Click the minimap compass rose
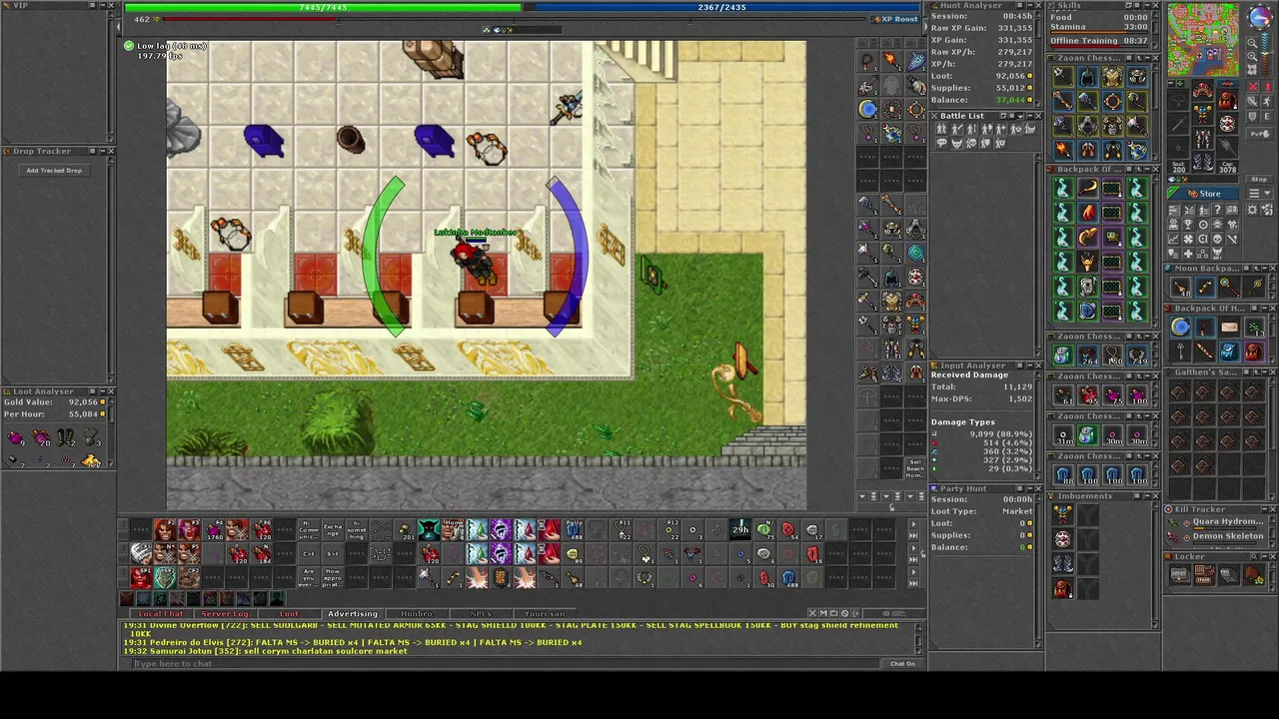Viewport: 1279px width, 719px height. 1260,16
